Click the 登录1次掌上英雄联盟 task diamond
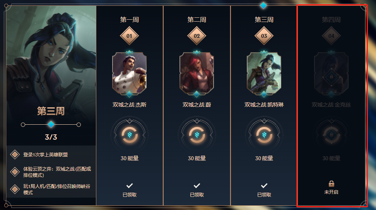 [15, 154]
